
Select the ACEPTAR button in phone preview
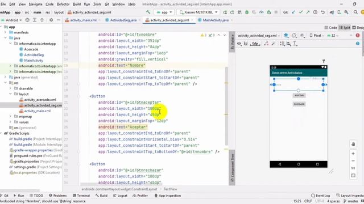(x=299, y=95)
